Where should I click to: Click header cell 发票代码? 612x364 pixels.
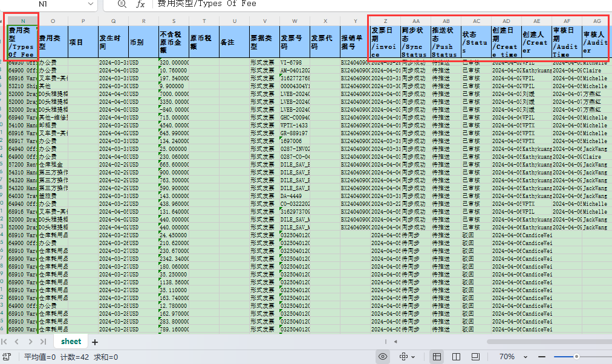(325, 42)
